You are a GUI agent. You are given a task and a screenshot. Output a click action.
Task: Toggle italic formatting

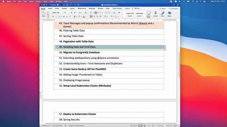coord(56,17)
